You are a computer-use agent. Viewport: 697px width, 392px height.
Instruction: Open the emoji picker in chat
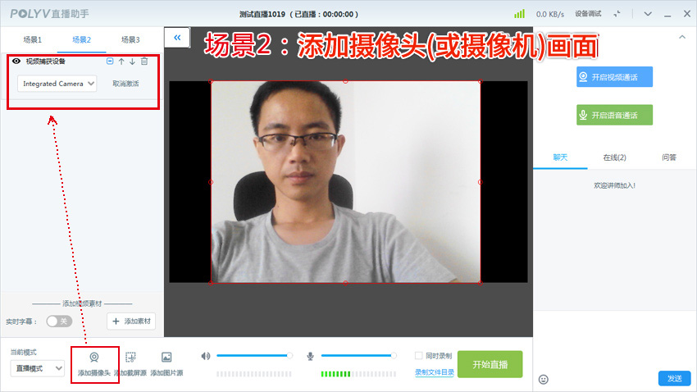543,379
